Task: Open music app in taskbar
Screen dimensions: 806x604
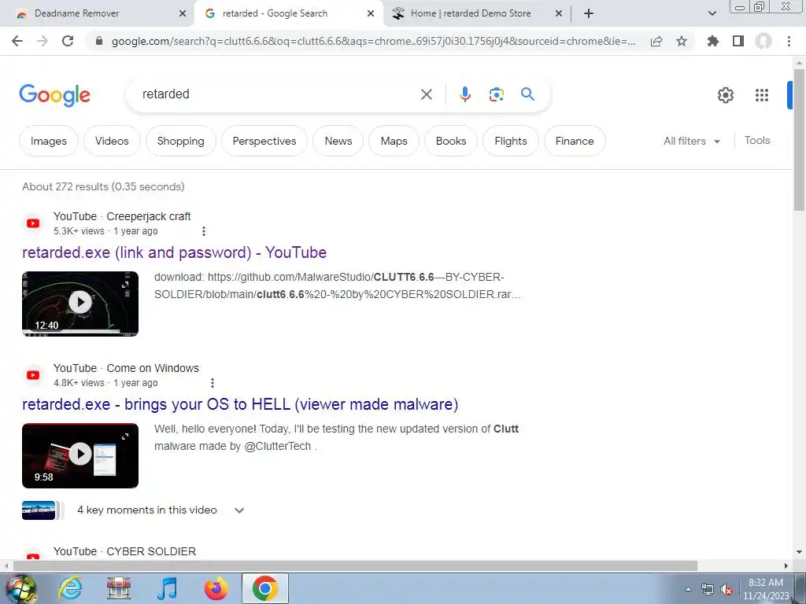Action: tap(168, 588)
